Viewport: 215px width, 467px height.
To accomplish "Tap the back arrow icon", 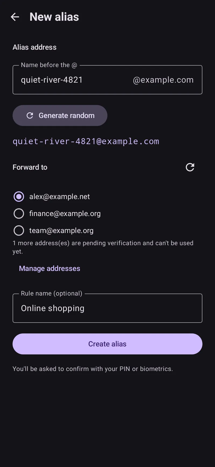I will coord(15,17).
